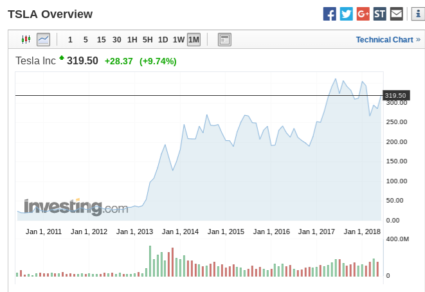Select the 1H timeframe
The width and height of the screenshot is (425, 292).
coord(132,40)
